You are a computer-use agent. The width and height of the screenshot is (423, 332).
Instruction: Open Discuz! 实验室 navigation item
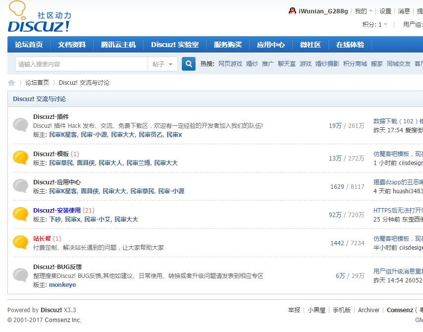pos(175,45)
